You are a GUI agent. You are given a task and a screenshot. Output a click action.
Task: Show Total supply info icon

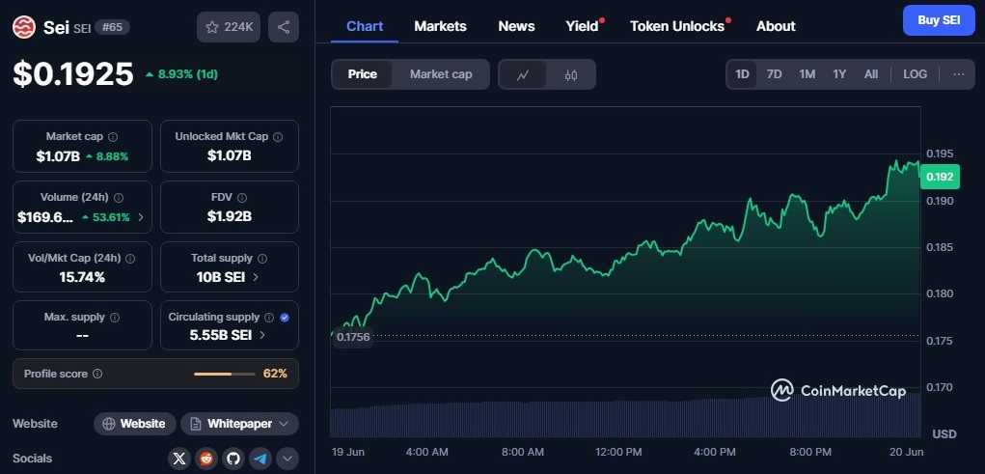tap(262, 259)
